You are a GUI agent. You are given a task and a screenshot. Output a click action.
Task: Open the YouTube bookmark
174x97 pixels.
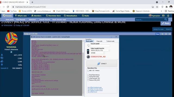pyautogui.click(x=12, y=11)
